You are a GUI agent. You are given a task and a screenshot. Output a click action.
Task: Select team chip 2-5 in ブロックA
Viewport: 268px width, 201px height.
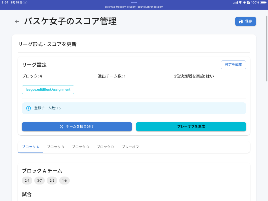pos(52,180)
